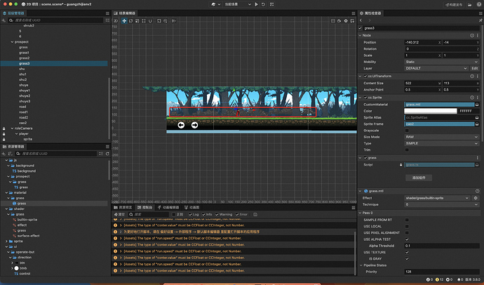Viewport: 484px width, 285px height.
Task: Click the right arrow circle in scene
Action: [x=194, y=125]
